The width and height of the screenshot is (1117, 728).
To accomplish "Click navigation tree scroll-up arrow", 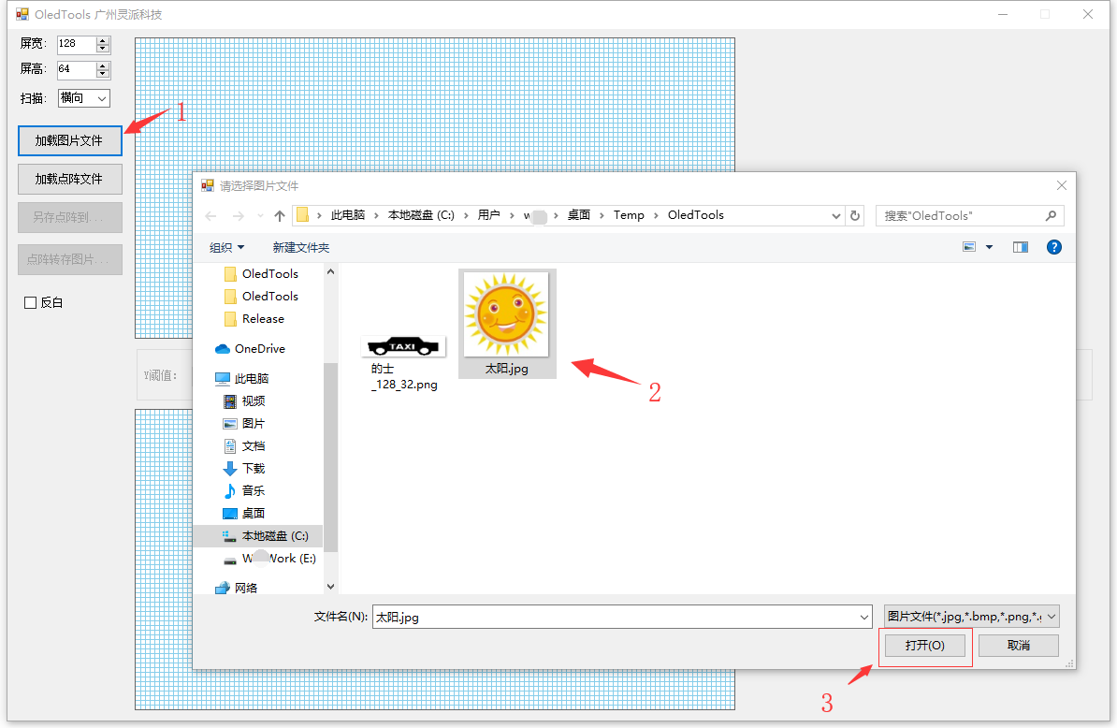I will [x=330, y=271].
